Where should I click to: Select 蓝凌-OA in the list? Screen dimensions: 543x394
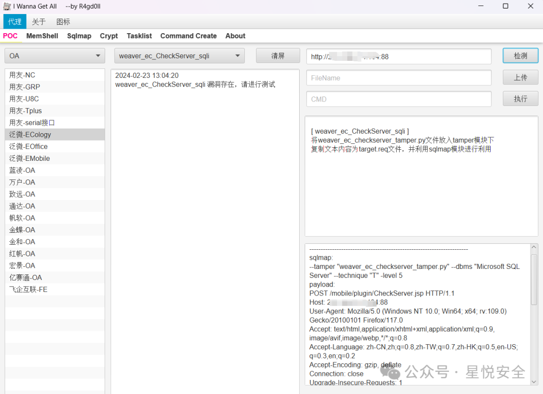tap(55, 170)
